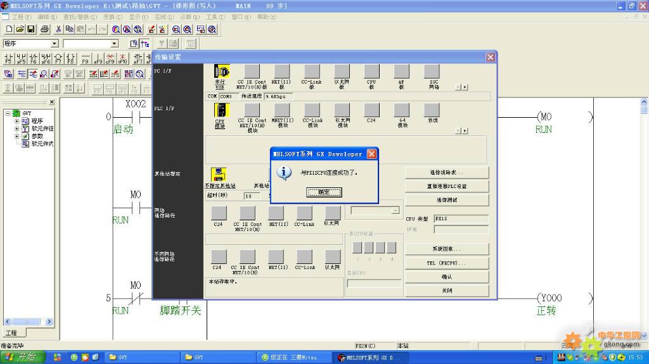Delete vertical line with cF10 icon
The height and width of the screenshot is (364, 649).
point(122,58)
